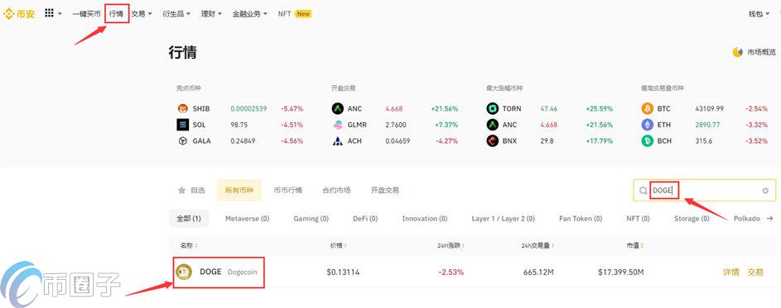
Task: Click the BNX coin icon
Action: (493, 141)
